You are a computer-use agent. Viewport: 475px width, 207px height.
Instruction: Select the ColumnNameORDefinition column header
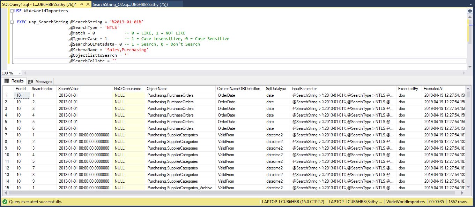239,89
